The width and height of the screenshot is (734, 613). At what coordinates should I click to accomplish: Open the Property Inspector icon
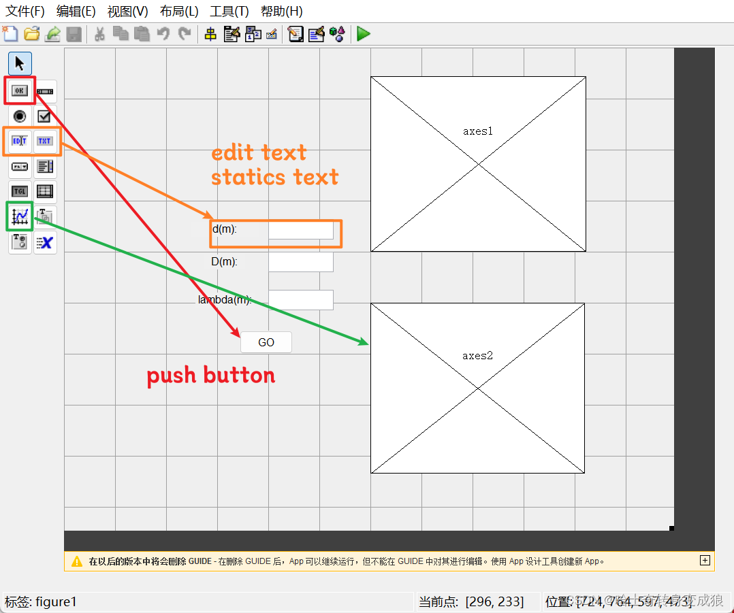pyautogui.click(x=317, y=34)
